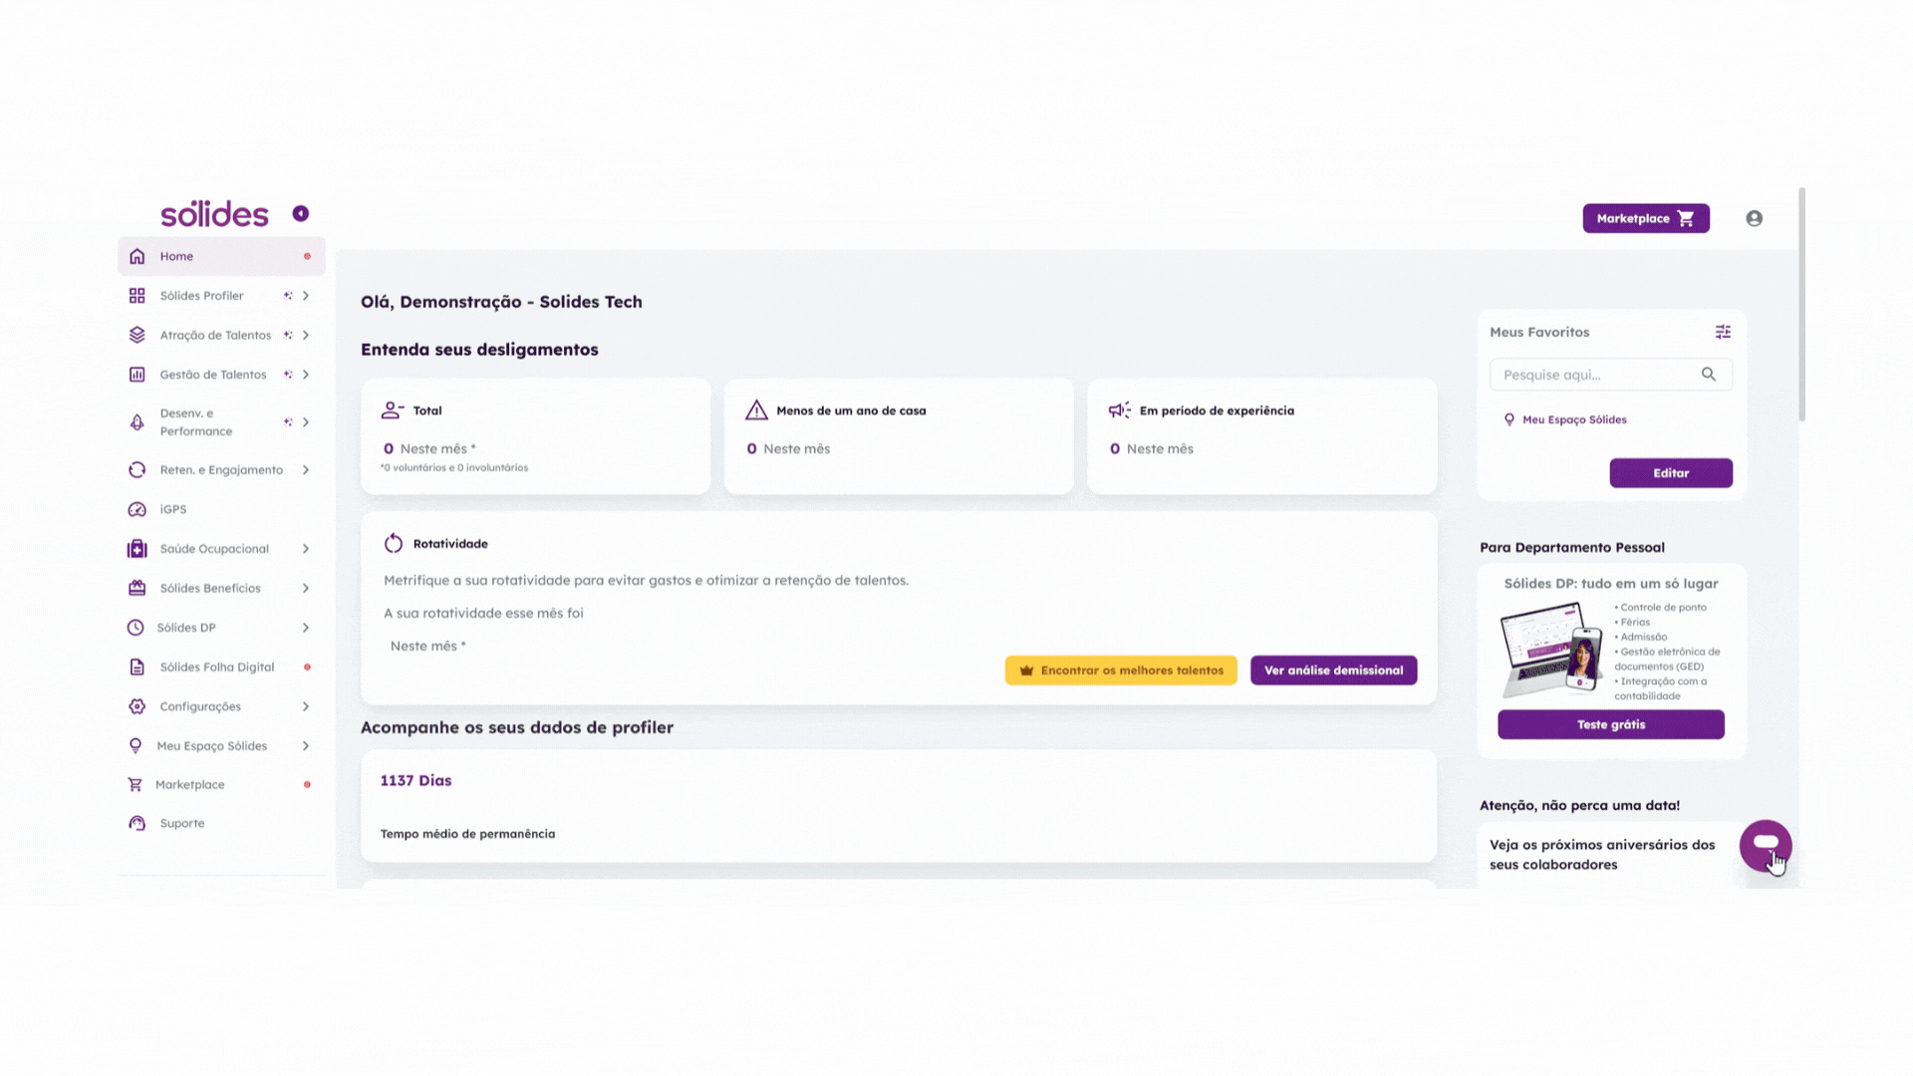
Task: Click the Suporte headset icon
Action: click(x=137, y=823)
